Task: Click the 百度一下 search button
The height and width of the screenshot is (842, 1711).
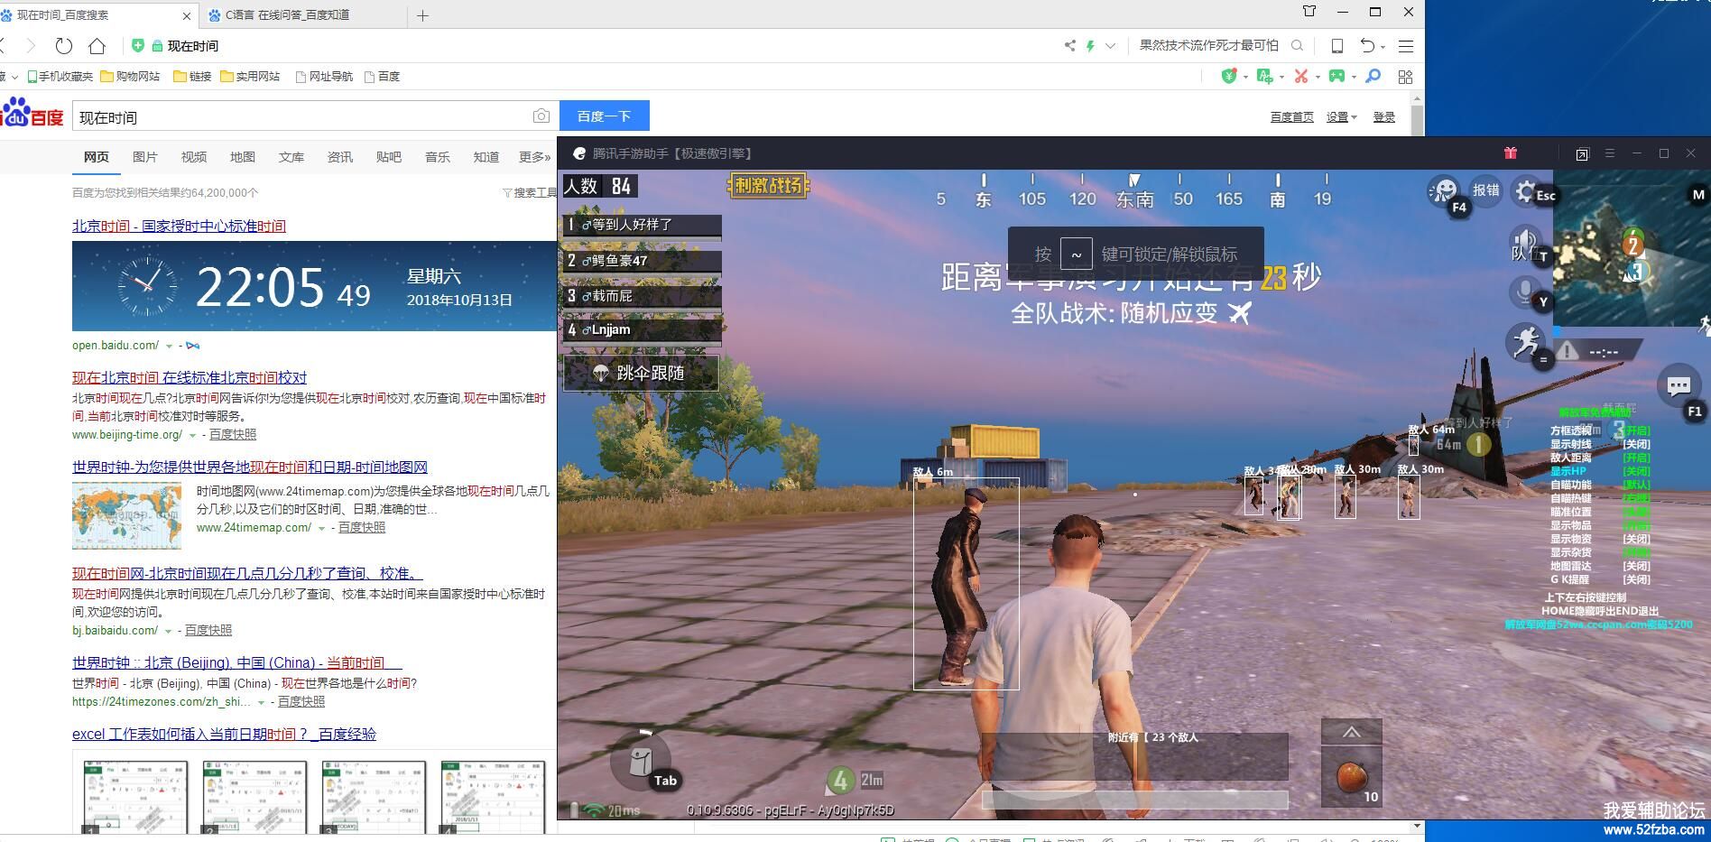Action: click(x=604, y=116)
